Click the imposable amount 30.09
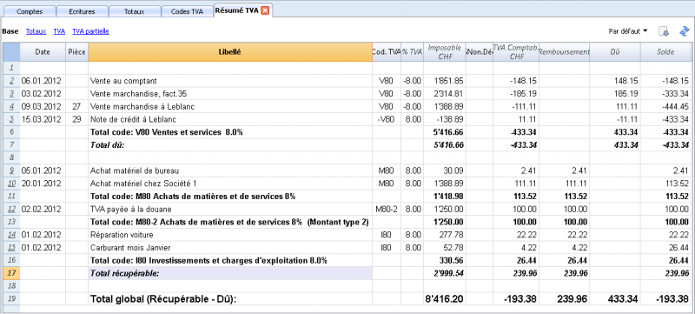 445,170
